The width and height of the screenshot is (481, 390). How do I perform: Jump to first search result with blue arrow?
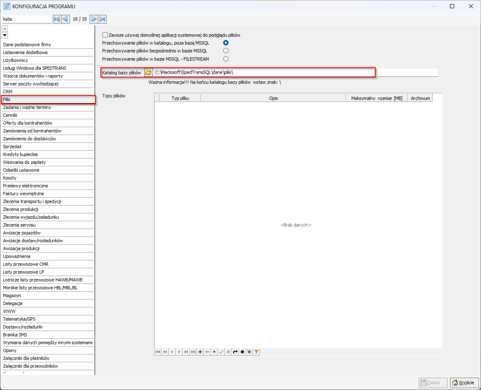[56, 19]
